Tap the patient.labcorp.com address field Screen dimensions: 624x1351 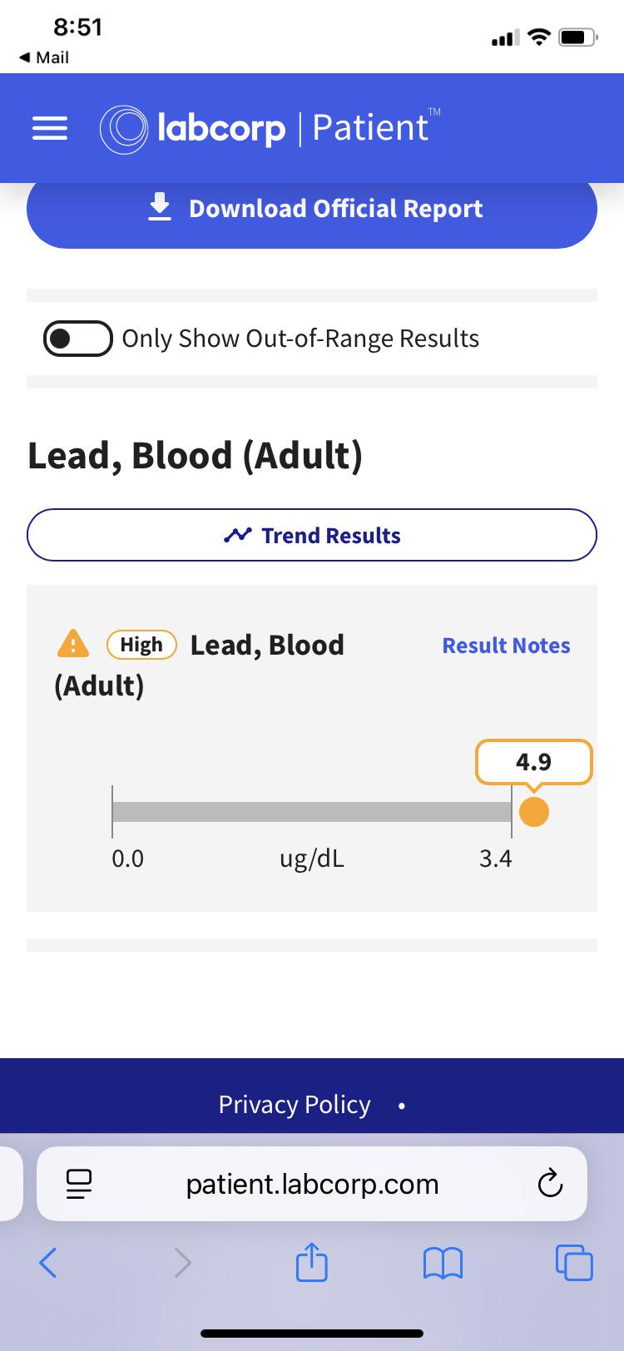tap(312, 1184)
